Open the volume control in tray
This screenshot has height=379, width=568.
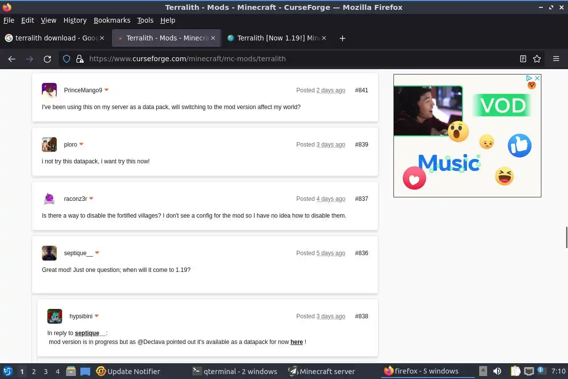click(497, 371)
